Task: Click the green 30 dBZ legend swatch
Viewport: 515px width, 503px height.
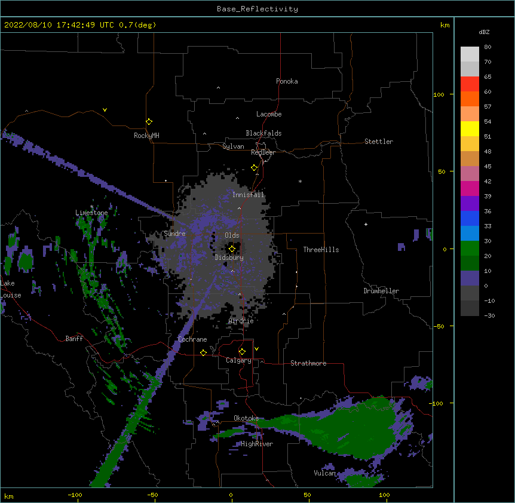Action: (x=470, y=249)
